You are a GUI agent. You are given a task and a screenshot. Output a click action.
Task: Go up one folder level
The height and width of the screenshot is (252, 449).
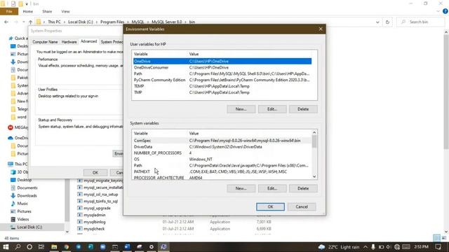click(x=30, y=22)
